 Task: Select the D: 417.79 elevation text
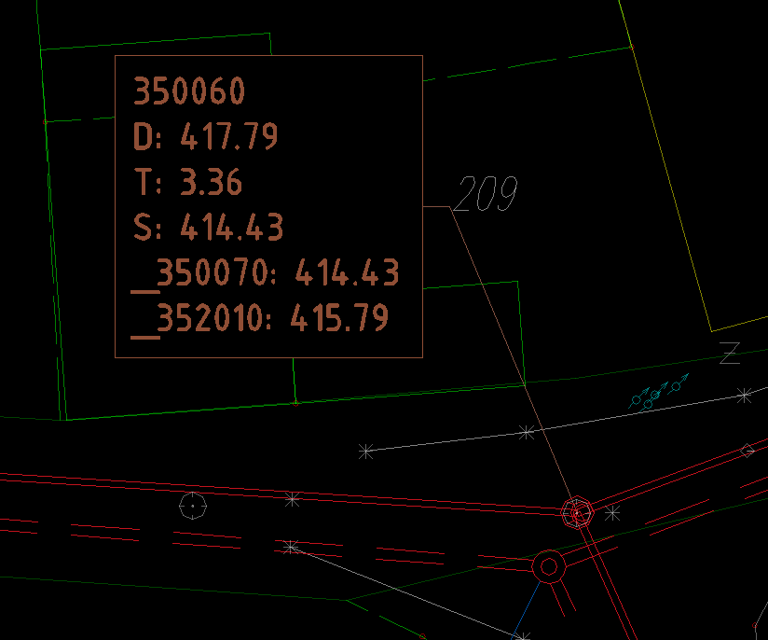tap(205, 136)
